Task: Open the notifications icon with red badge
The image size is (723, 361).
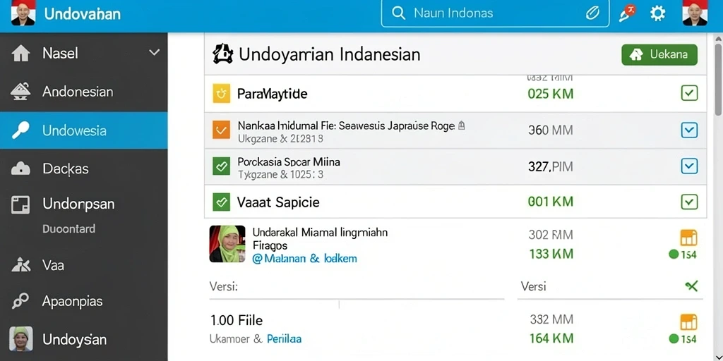Action: (627, 13)
